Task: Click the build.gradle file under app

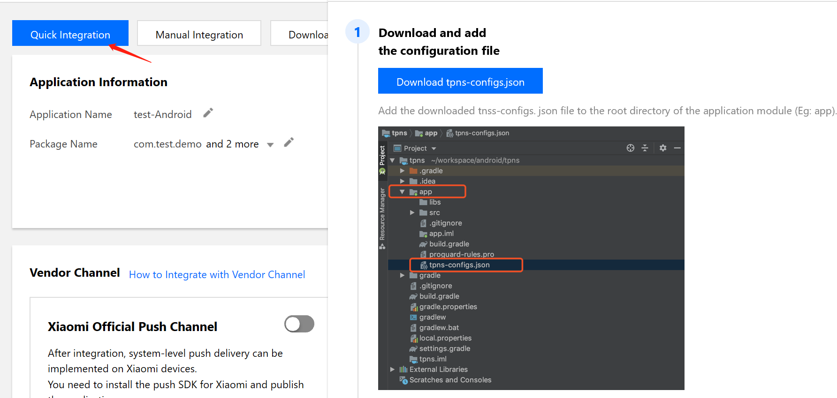Action: coord(449,244)
